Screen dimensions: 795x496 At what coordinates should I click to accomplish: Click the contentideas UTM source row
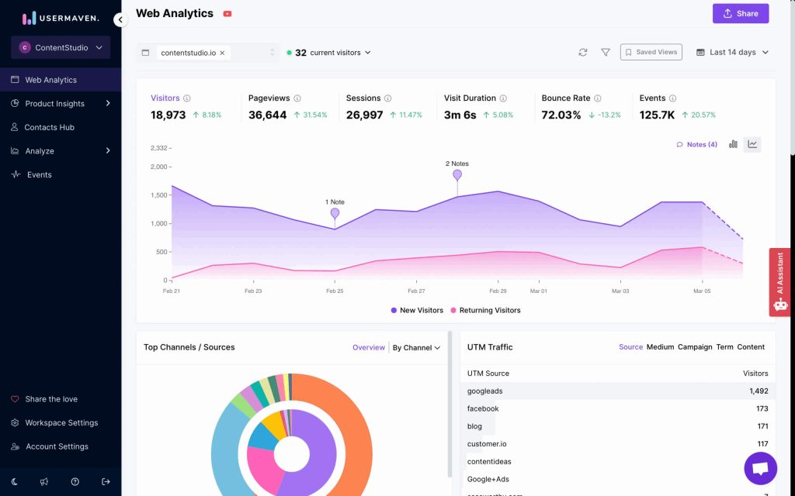point(617,462)
